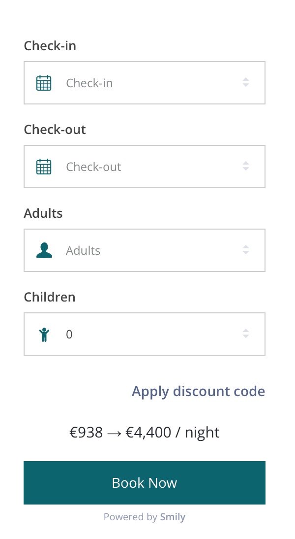Click the Check-in placeholder text field
295x539 pixels.
[89, 83]
